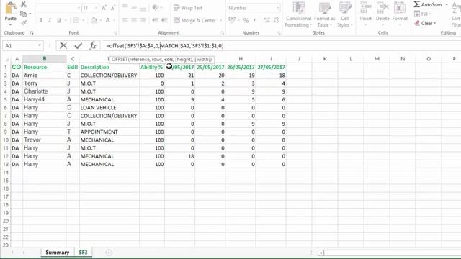Click the Insert Function fx icon
The image size is (461, 259).
(93, 45)
